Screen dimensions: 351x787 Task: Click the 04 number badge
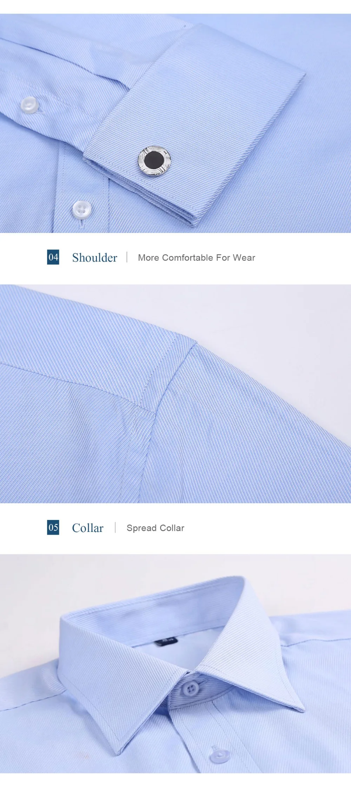coord(53,257)
